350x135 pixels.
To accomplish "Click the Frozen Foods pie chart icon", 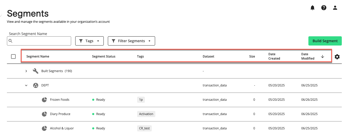I will click(44, 100).
